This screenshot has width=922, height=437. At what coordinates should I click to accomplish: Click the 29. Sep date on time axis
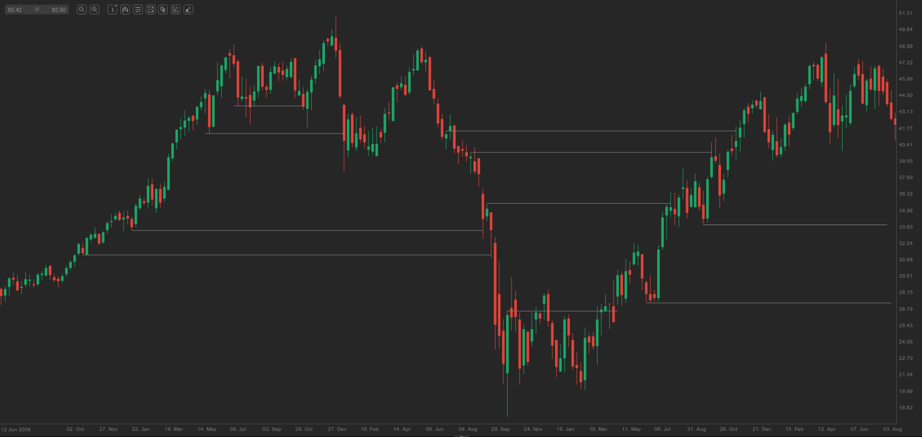[500, 429]
